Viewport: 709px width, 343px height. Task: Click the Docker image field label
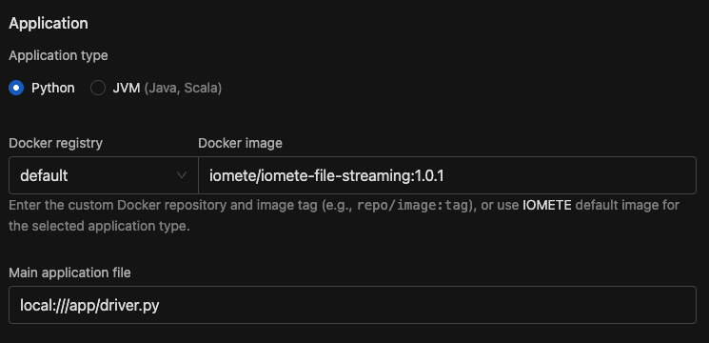(x=240, y=143)
